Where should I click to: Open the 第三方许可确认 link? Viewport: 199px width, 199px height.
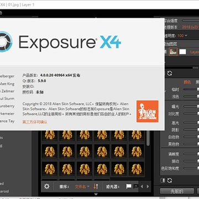point(35,122)
